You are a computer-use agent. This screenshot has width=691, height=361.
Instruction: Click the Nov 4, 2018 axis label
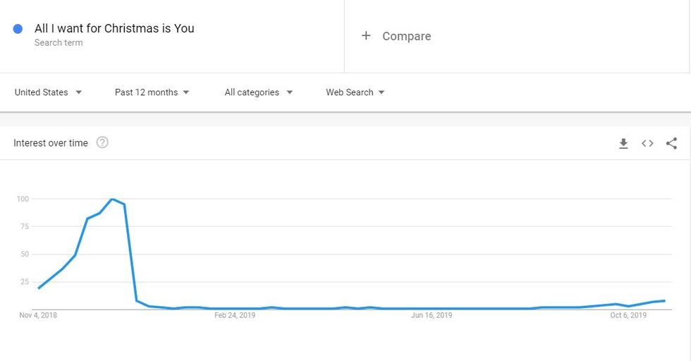tap(38, 315)
